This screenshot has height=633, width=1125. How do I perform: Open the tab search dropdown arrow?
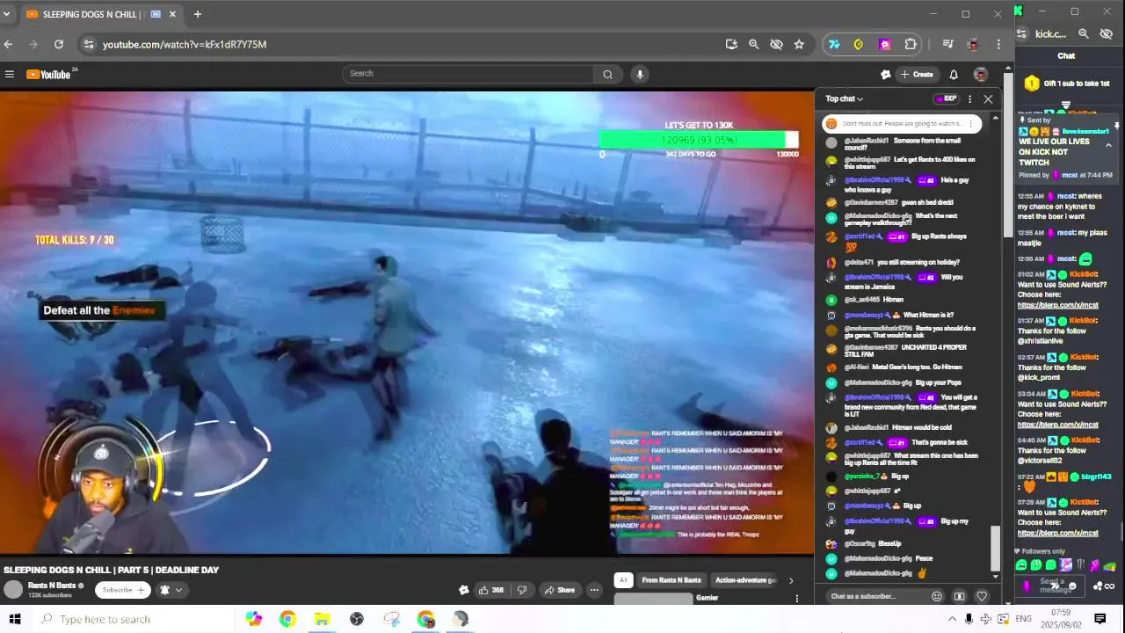coord(7,14)
